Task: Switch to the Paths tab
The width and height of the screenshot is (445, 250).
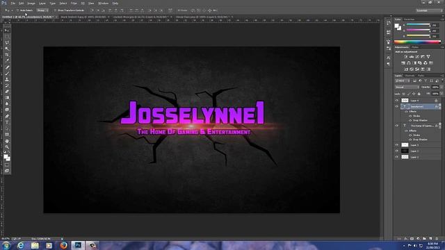Action: coord(421,76)
